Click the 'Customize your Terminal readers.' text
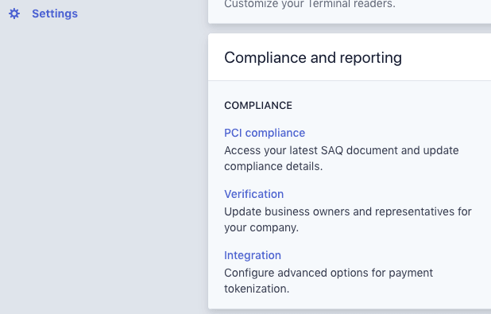Viewport: 491px width, 314px height. [x=310, y=4]
